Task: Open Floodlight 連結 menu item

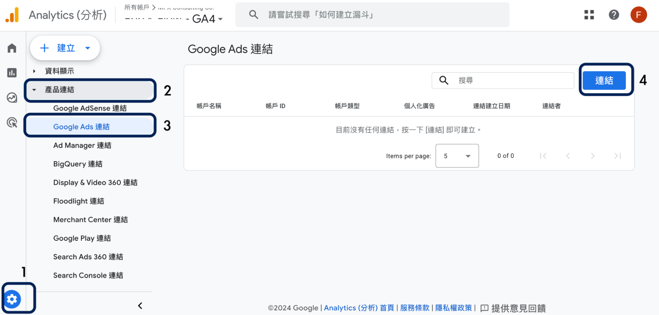Action: coord(78,201)
